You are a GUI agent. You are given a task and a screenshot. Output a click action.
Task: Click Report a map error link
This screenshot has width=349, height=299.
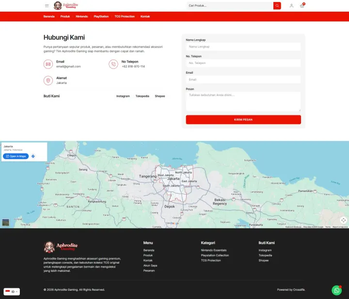pyautogui.click(x=340, y=227)
